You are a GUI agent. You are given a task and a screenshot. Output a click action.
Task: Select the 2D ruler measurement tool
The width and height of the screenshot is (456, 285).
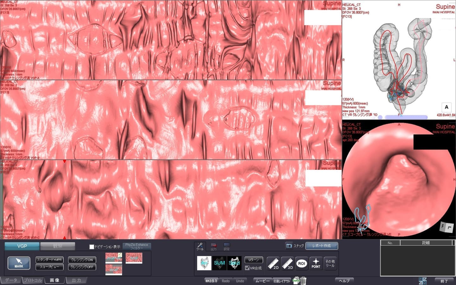tap(273, 263)
